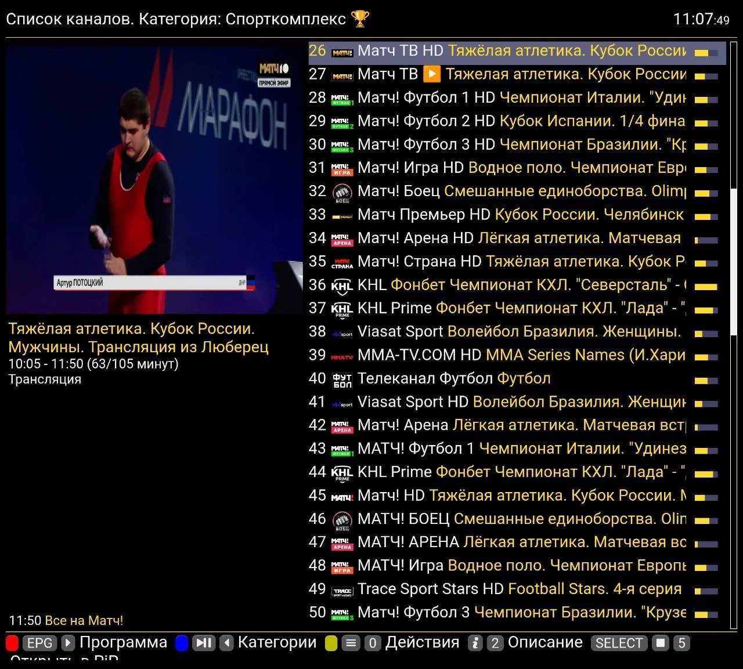743x669 pixels.
Task: Click the 2 key icon
Action: [495, 643]
